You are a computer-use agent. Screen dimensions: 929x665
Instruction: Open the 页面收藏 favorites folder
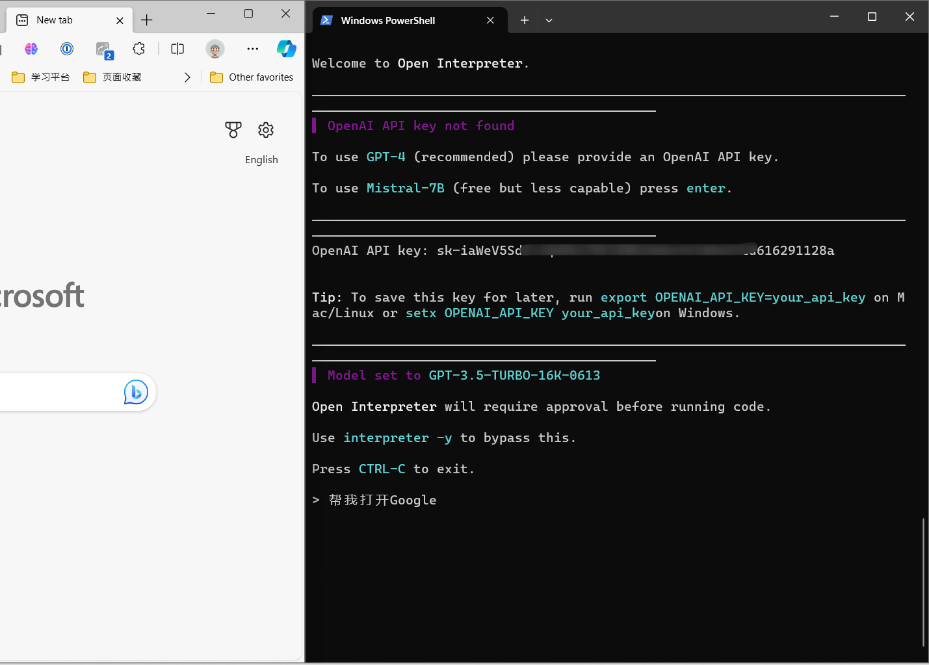(112, 77)
